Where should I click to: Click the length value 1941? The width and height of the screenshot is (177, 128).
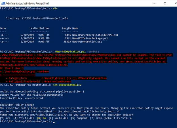tap(68, 38)
